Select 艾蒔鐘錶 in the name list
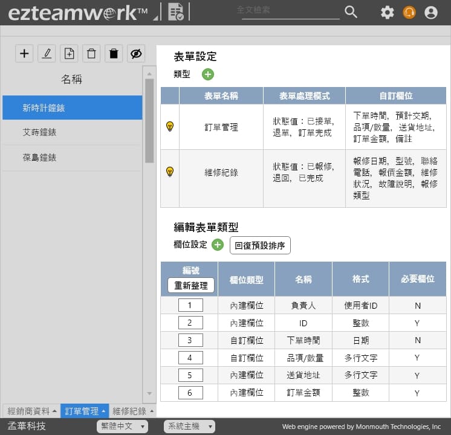Viewport: 451px width, 435px height. [39, 132]
